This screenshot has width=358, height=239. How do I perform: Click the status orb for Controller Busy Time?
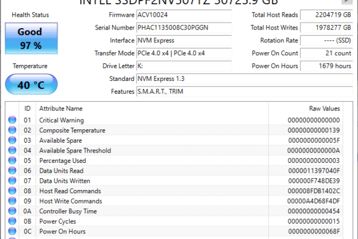tap(12, 211)
